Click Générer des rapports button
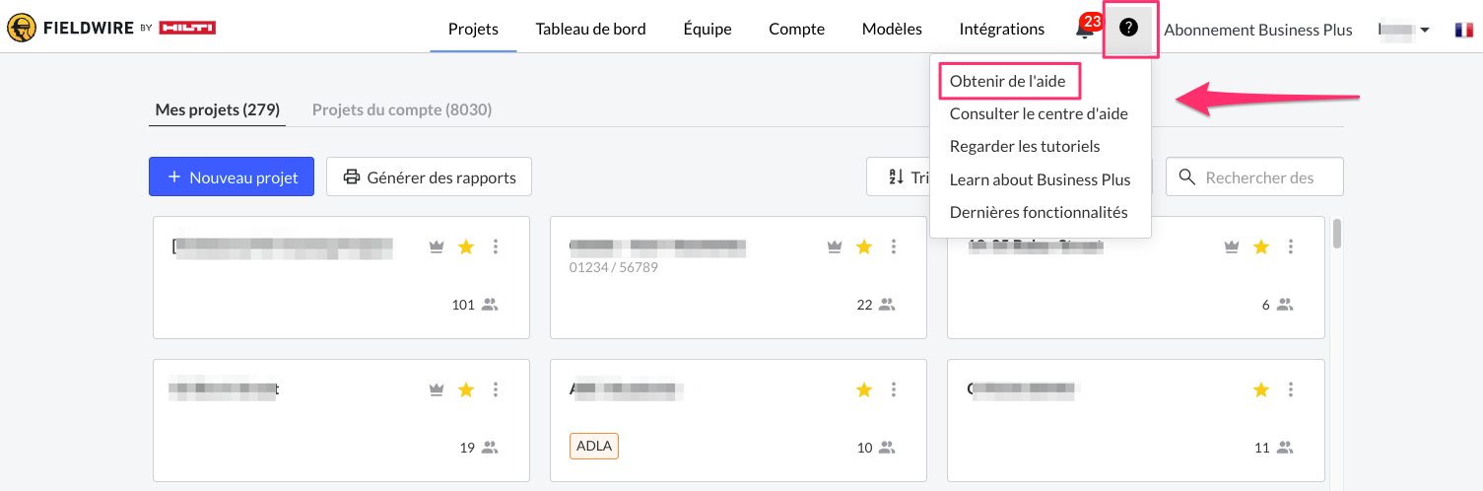1483x491 pixels. pos(429,177)
